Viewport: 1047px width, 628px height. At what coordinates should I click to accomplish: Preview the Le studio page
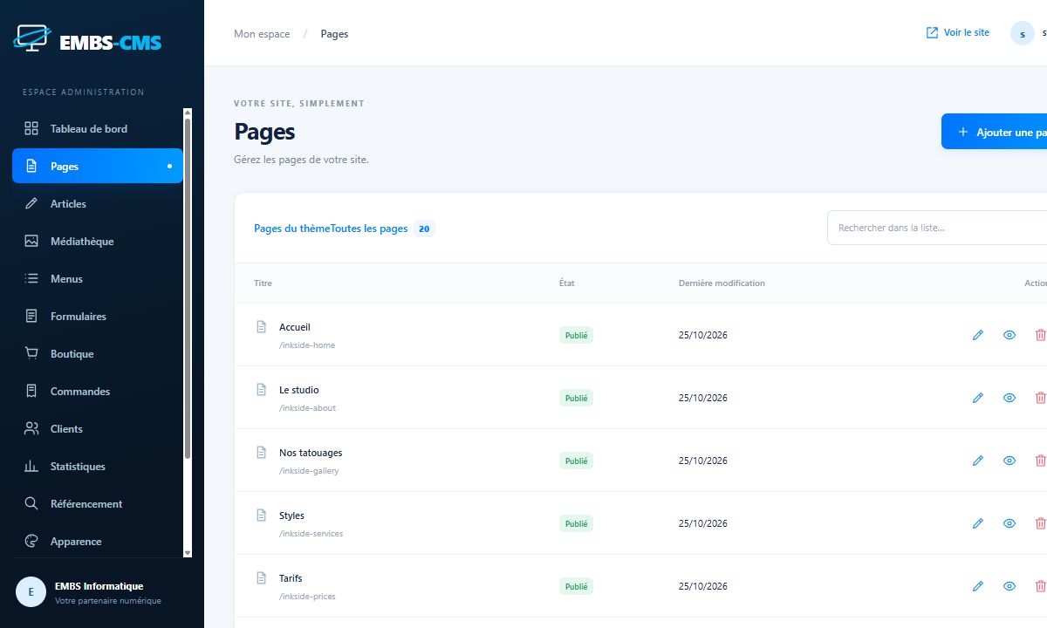pyautogui.click(x=1009, y=398)
